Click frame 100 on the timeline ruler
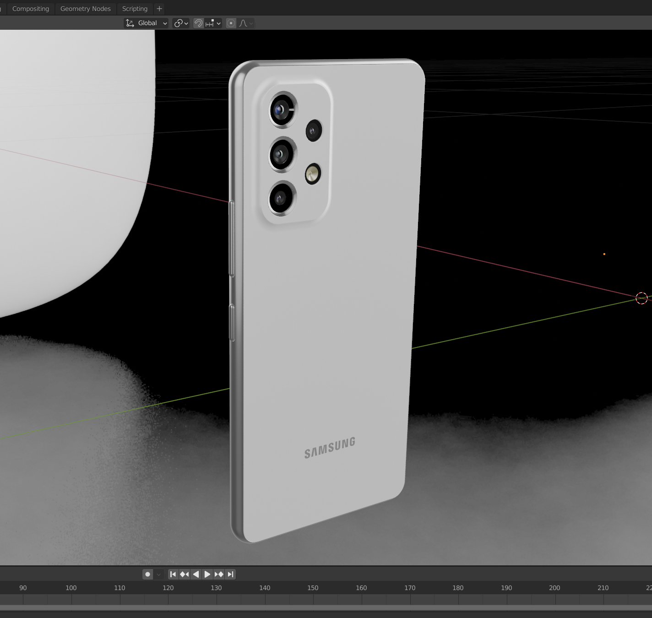 (x=71, y=588)
